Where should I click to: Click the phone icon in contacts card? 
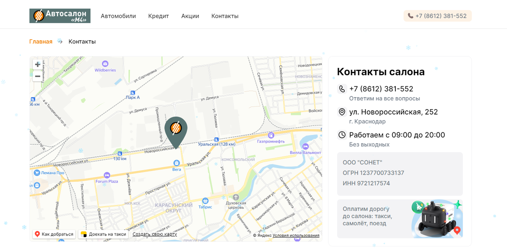tap(342, 89)
